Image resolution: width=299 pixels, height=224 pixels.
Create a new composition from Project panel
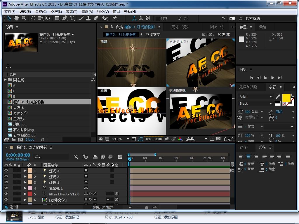[x=21, y=140]
